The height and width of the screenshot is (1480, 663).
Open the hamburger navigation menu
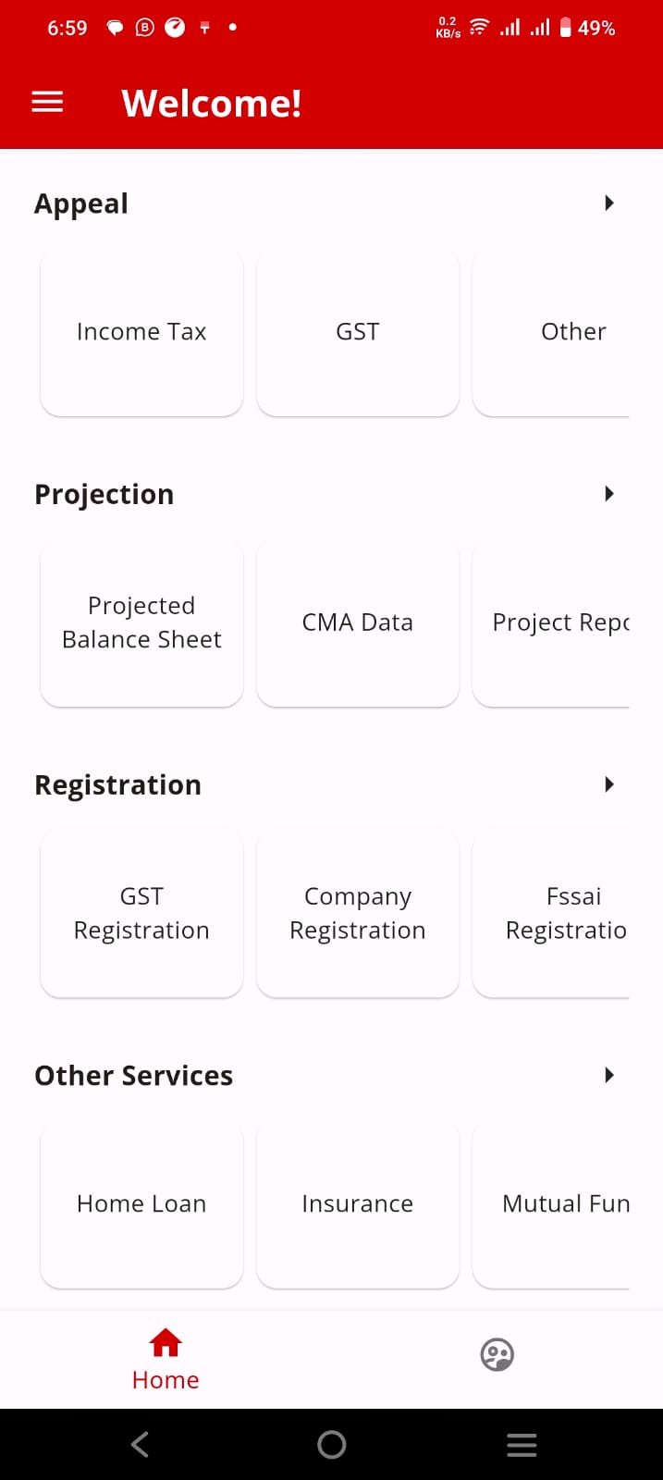click(47, 103)
